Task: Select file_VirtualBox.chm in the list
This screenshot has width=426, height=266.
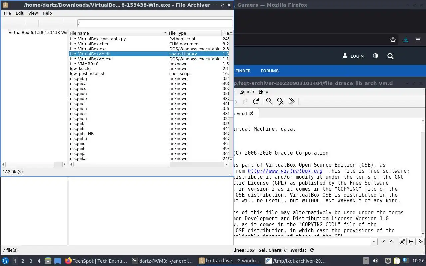Action: pos(89,44)
